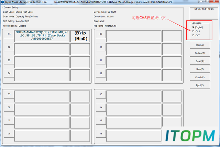This screenshot has height=147, width=220.
Task: Click port slot button 10
Action: click(x=101, y=47)
